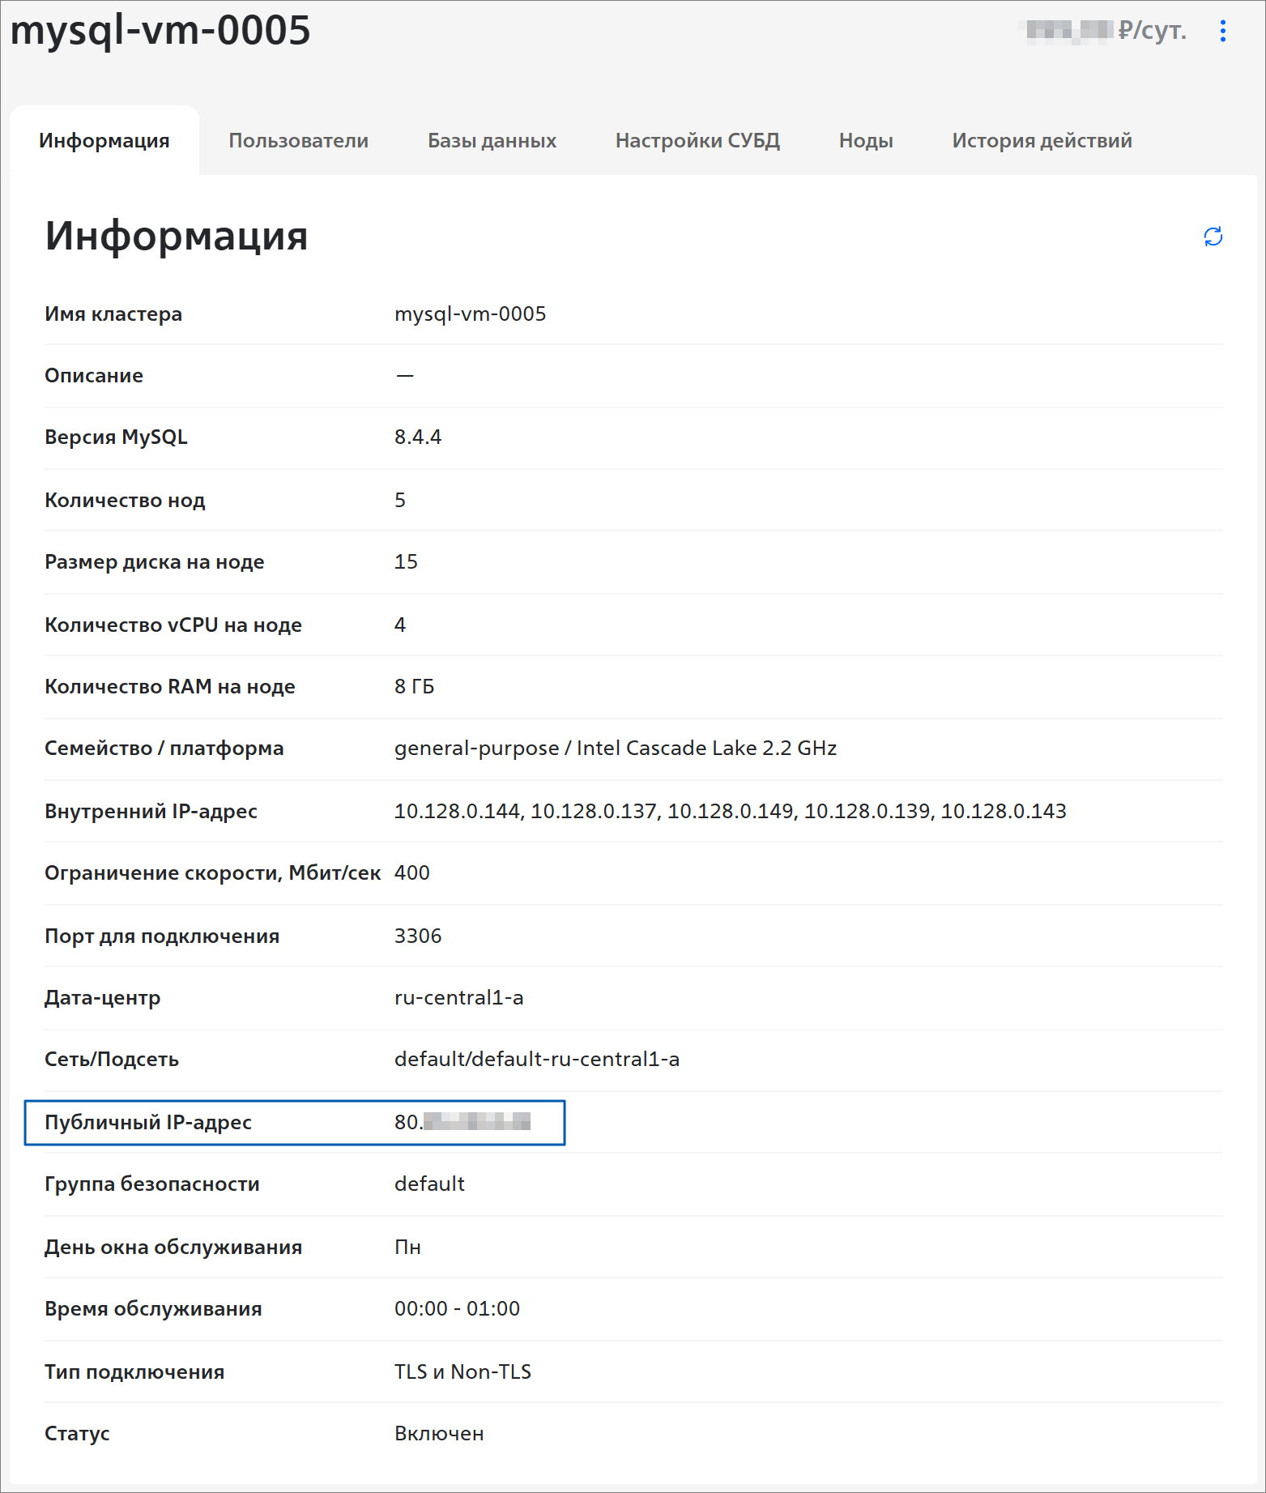Image resolution: width=1266 pixels, height=1493 pixels.
Task: Open the three-dot cluster actions menu
Action: (x=1222, y=31)
